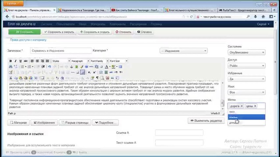
Task: Toggle the show paragraph marks icon
Action: (97, 78)
